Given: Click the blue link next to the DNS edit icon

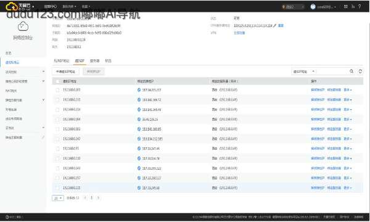Looking at the screenshot, I should coord(281,25).
